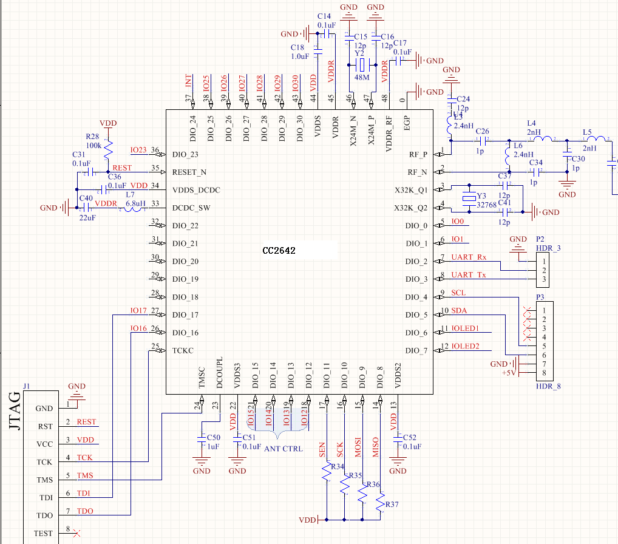Screen dimensions: 618x544
Task: Click the IO16 net label
Action: coord(138,328)
